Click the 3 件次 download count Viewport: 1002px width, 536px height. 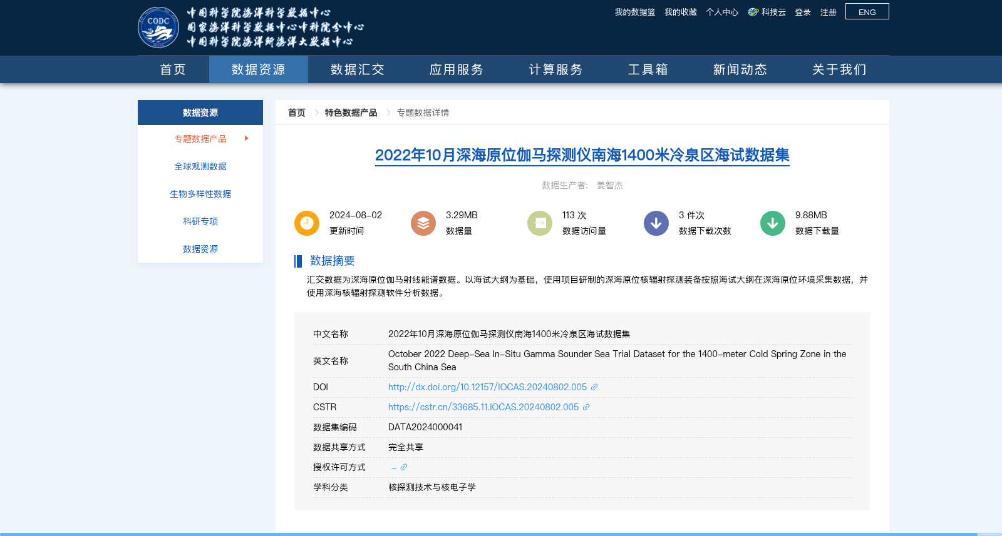691,215
